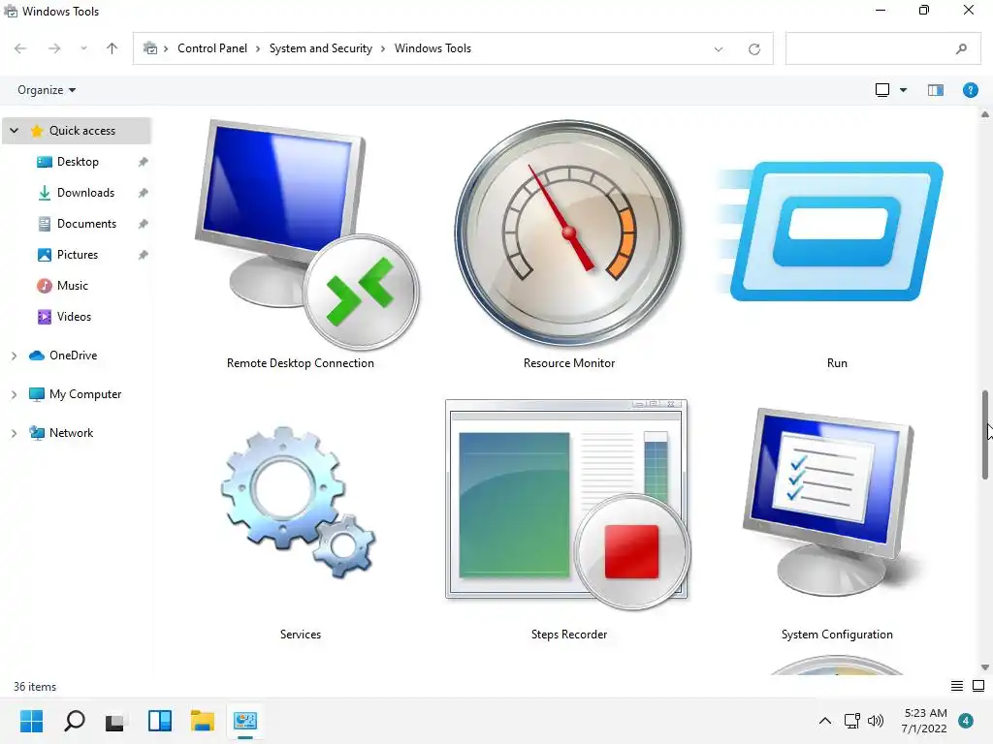
Task: Click the Windows Tools taskbar app icon
Action: pyautogui.click(x=245, y=721)
